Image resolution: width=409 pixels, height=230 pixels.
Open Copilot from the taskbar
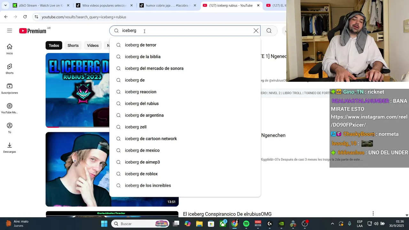188,224
